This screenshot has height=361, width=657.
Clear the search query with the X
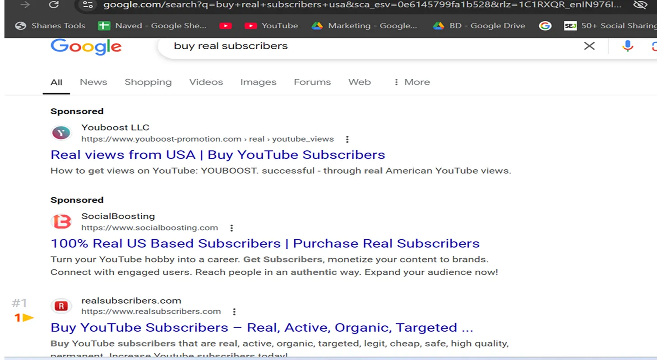click(589, 46)
